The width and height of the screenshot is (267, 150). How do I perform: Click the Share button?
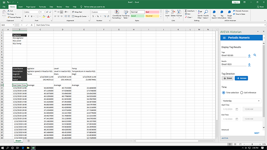(260, 7)
